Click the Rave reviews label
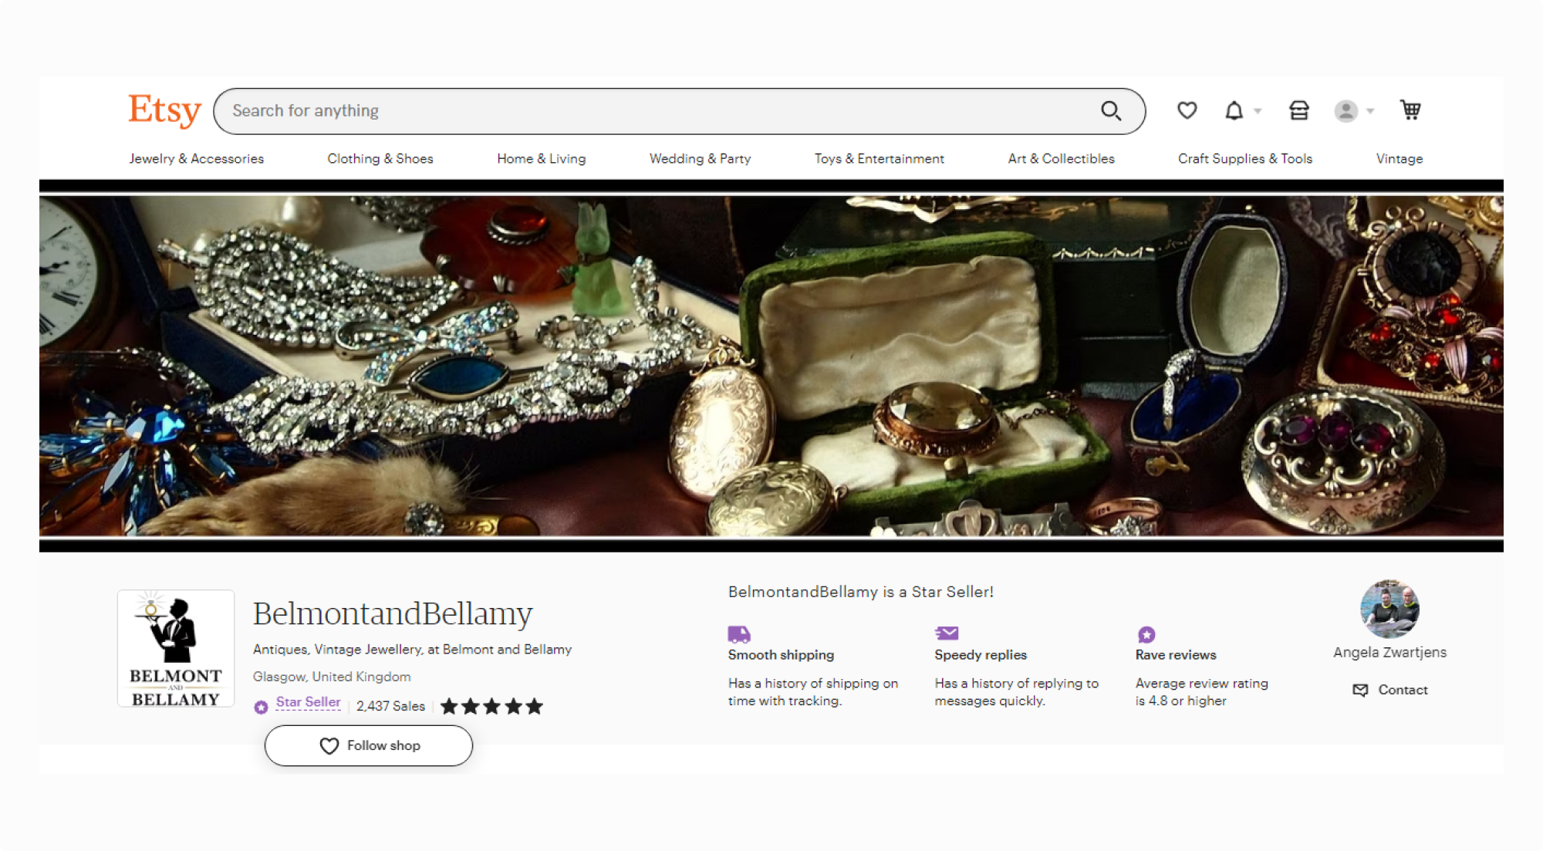Image resolution: width=1543 pixels, height=851 pixels. point(1176,655)
